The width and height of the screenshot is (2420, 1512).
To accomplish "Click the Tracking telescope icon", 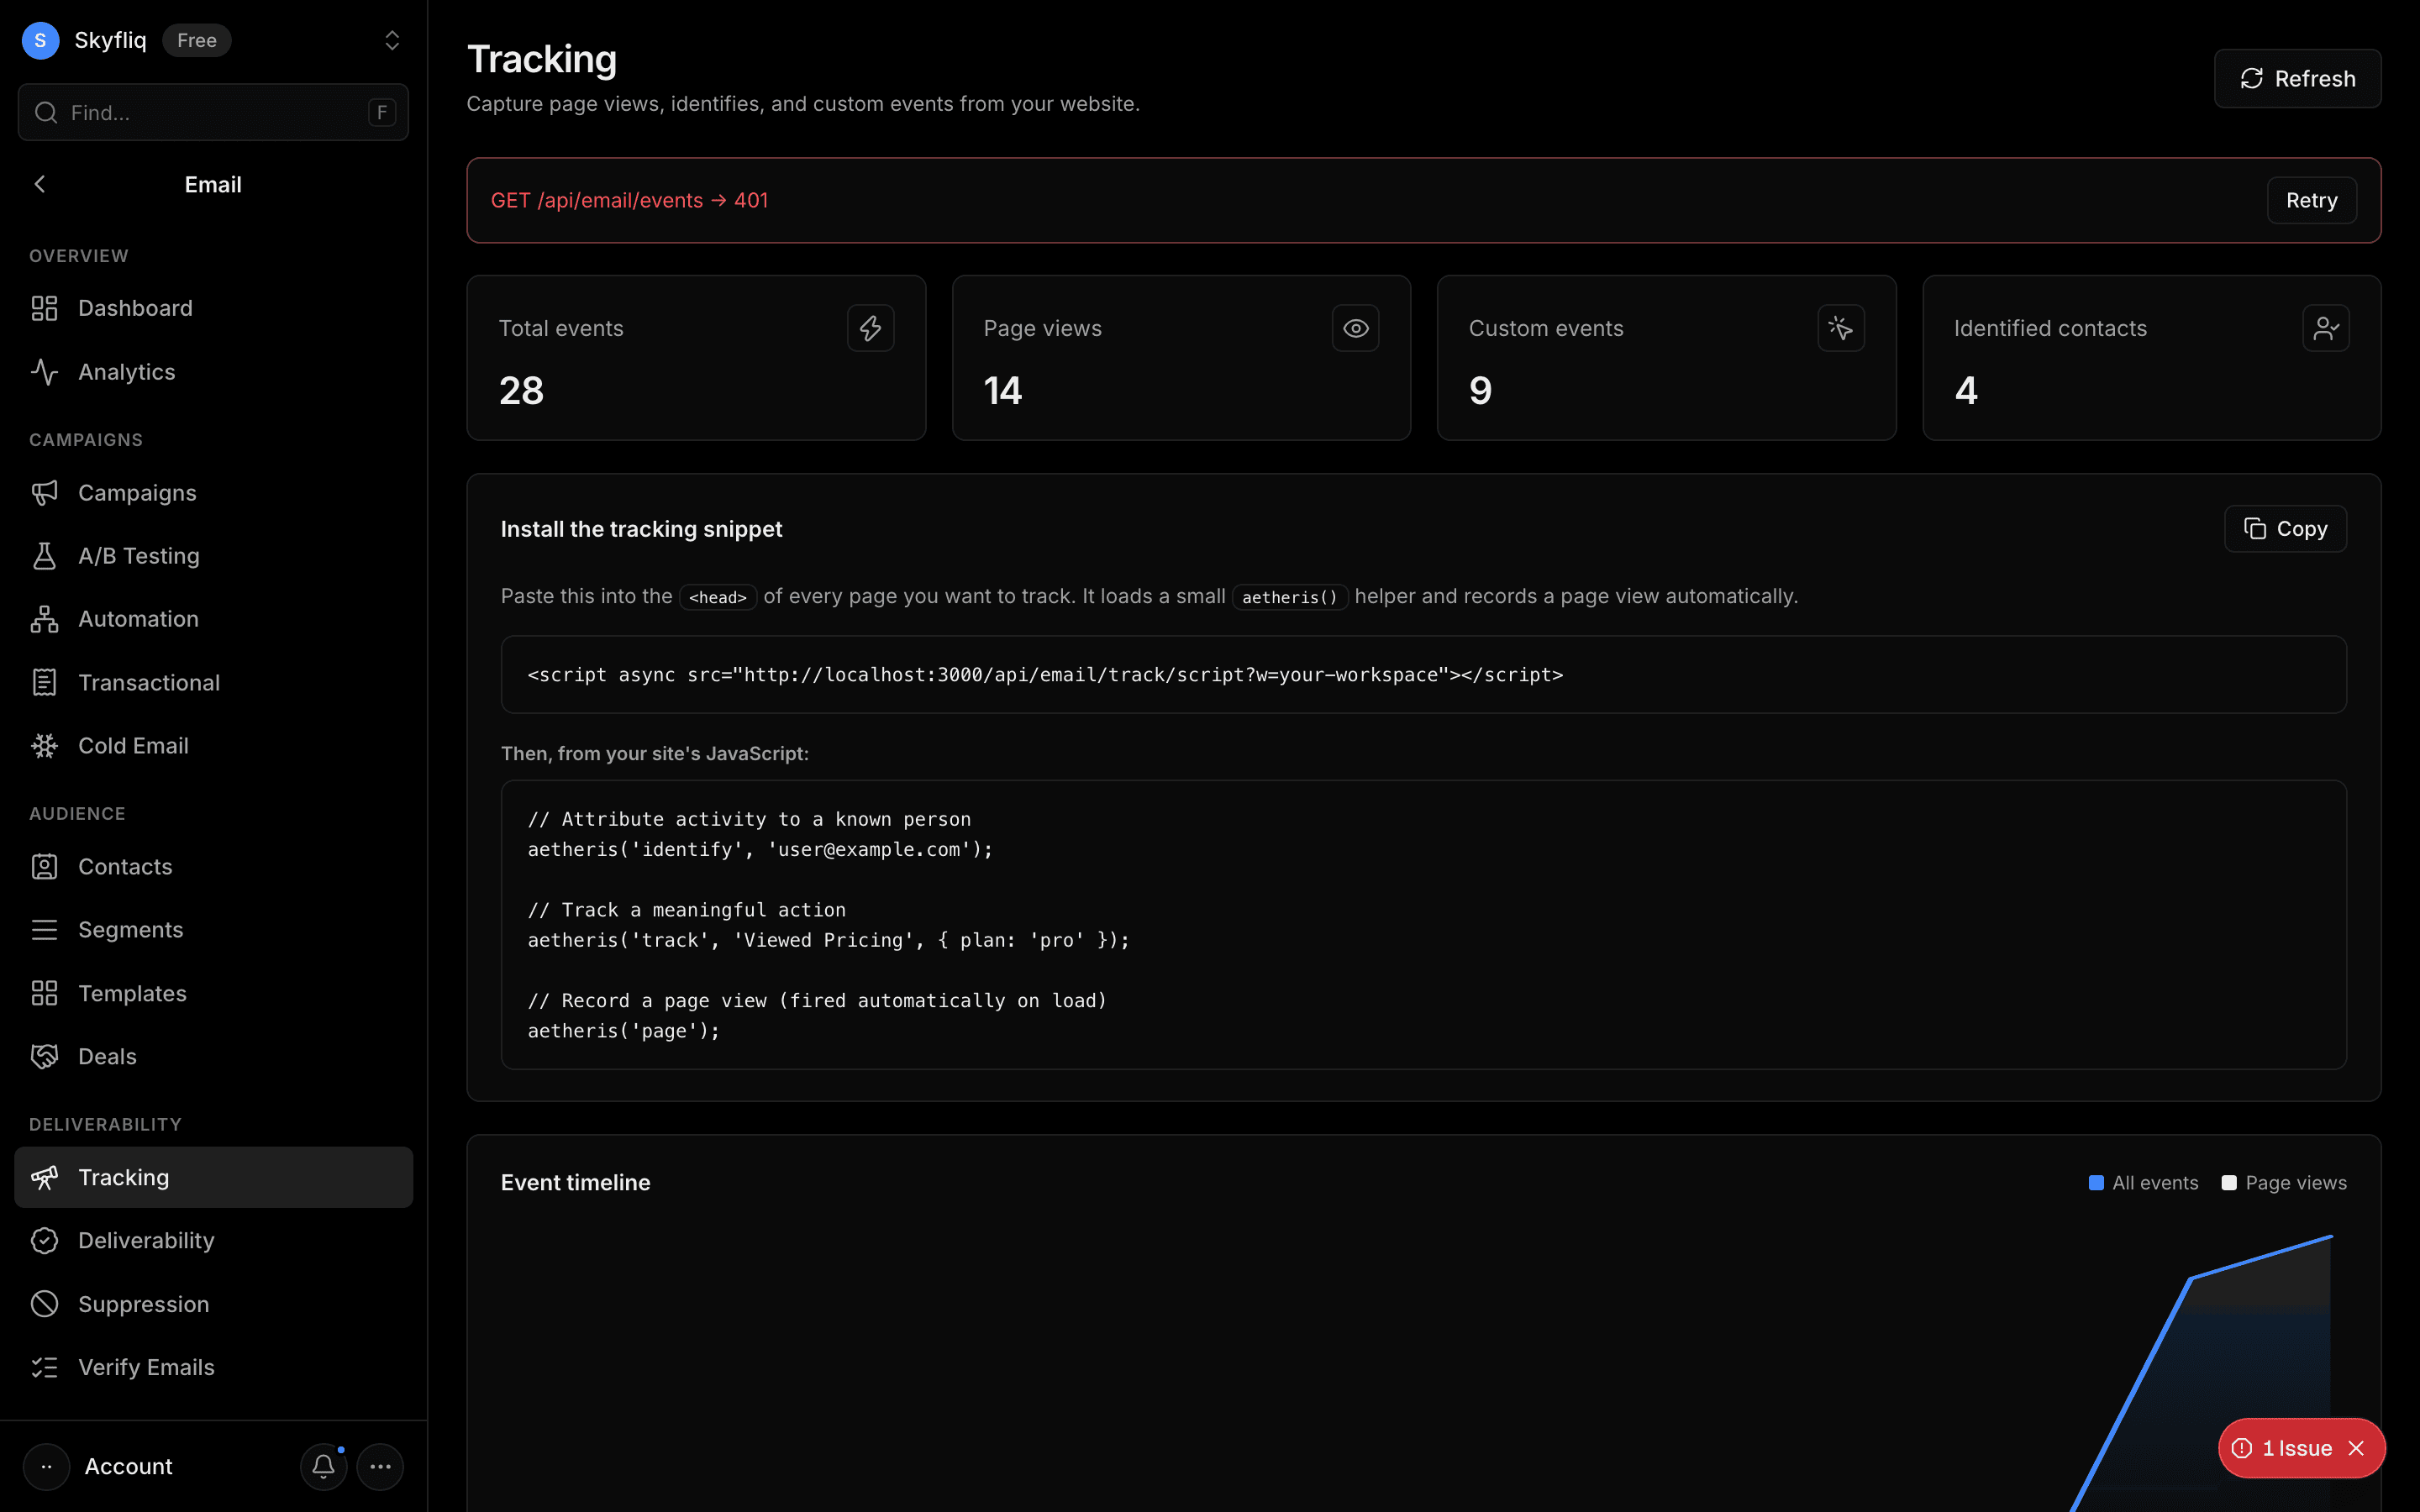I will 44,1177.
